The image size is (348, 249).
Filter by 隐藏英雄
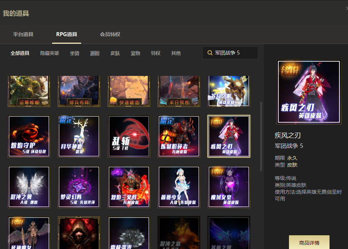click(x=50, y=53)
